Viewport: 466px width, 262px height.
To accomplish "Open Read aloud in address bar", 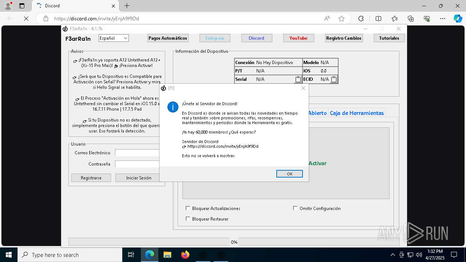I will click(x=327, y=19).
